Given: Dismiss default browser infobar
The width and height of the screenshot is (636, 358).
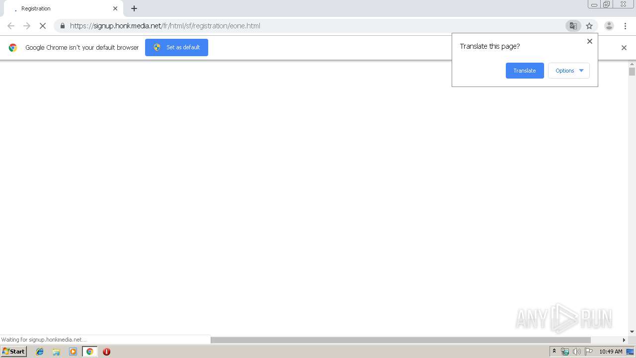Looking at the screenshot, I should point(624,48).
